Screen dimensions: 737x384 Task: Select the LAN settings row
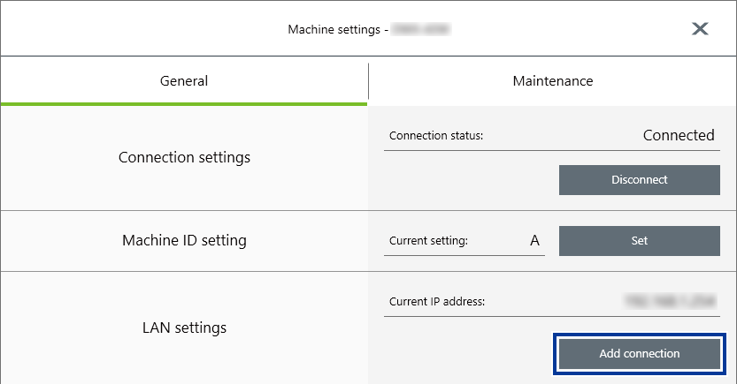pos(184,328)
